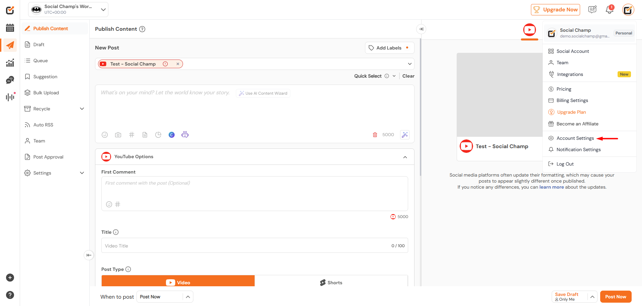Open the feedback message icon in header
Viewport: 642px width, 306px height.
click(592, 10)
